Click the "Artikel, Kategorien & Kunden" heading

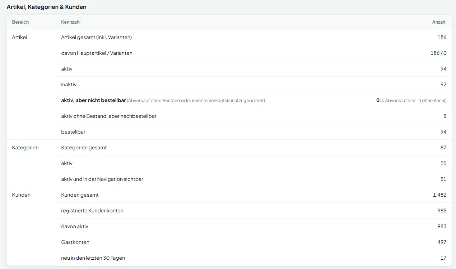[x=47, y=7]
